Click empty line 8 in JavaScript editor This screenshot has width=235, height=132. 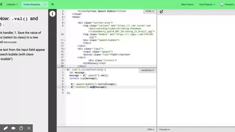coord(111,90)
